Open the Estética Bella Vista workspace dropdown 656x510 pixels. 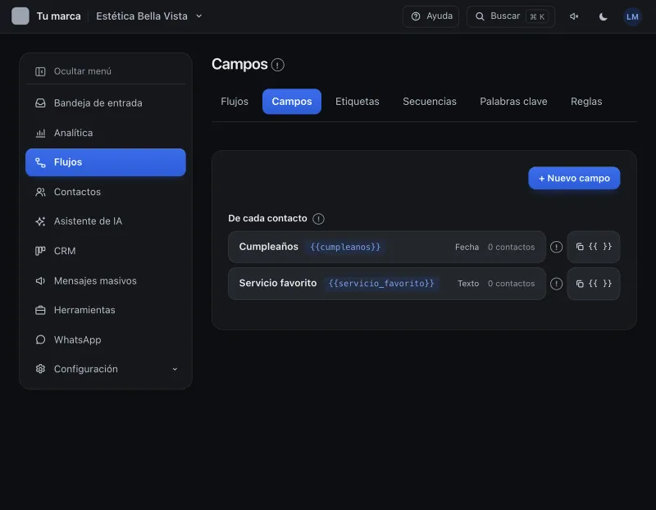click(149, 16)
